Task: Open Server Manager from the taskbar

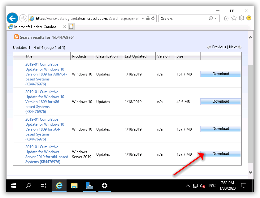Action: 89,186
